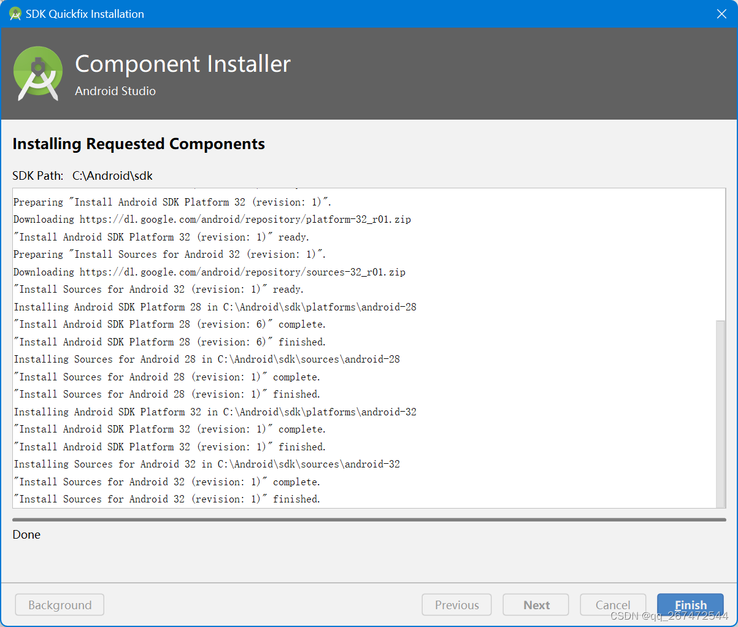This screenshot has height=627, width=738.
Task: Click 'Install Sources for Android 32' complete line
Action: 167,482
